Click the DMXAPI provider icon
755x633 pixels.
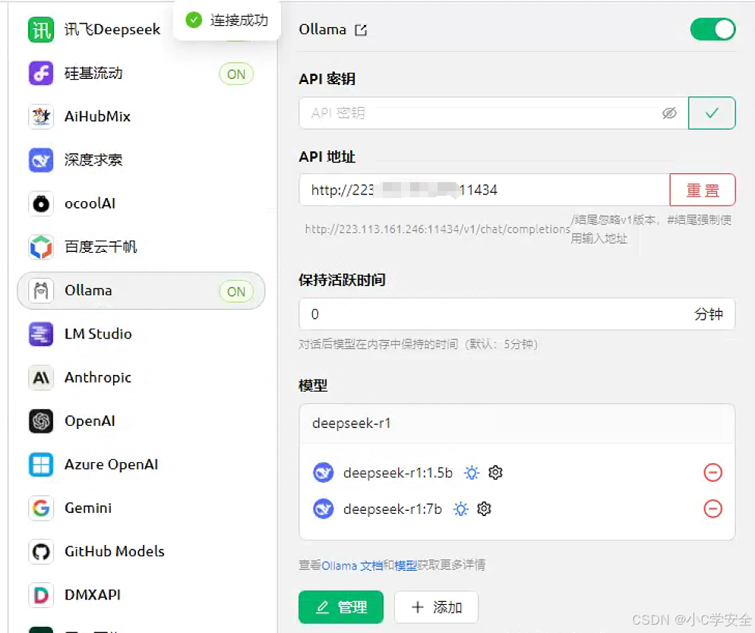tap(41, 595)
